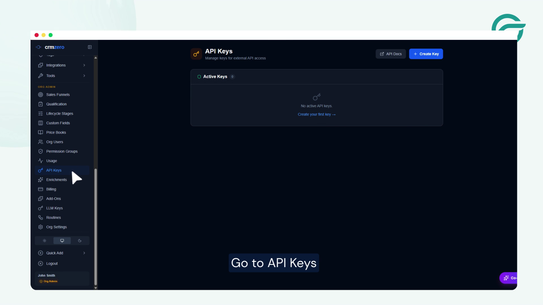Switch to dark theme moon toggle
The width and height of the screenshot is (543, 305).
click(80, 241)
